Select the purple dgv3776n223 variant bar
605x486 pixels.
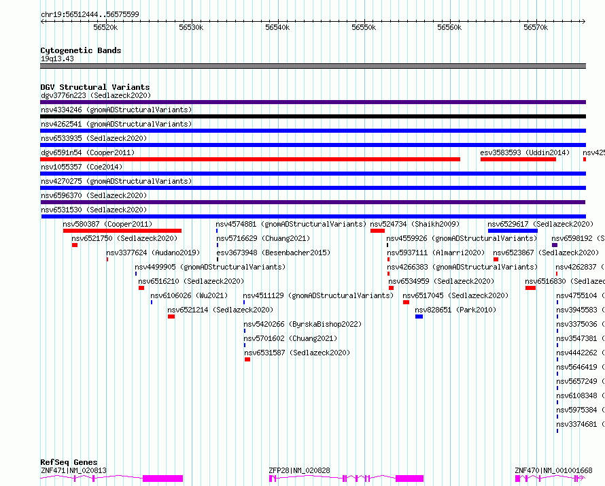pos(313,102)
